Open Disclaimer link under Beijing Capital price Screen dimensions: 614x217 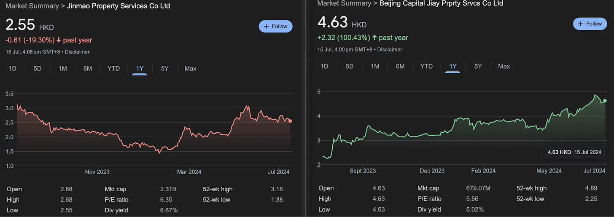click(390, 49)
